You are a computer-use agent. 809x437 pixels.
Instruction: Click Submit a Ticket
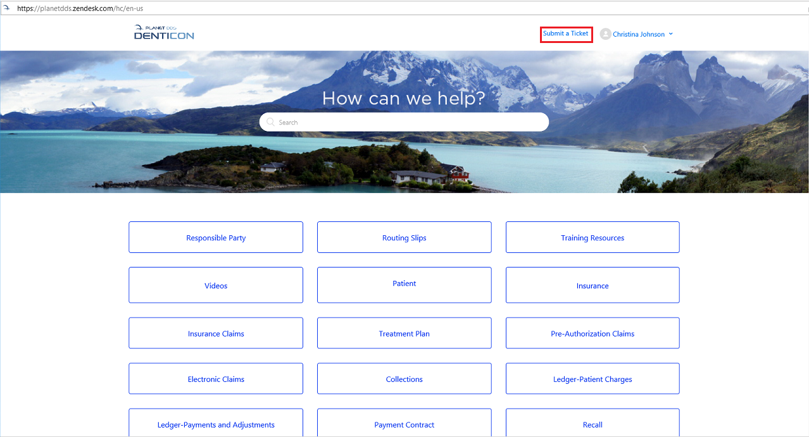coord(566,34)
